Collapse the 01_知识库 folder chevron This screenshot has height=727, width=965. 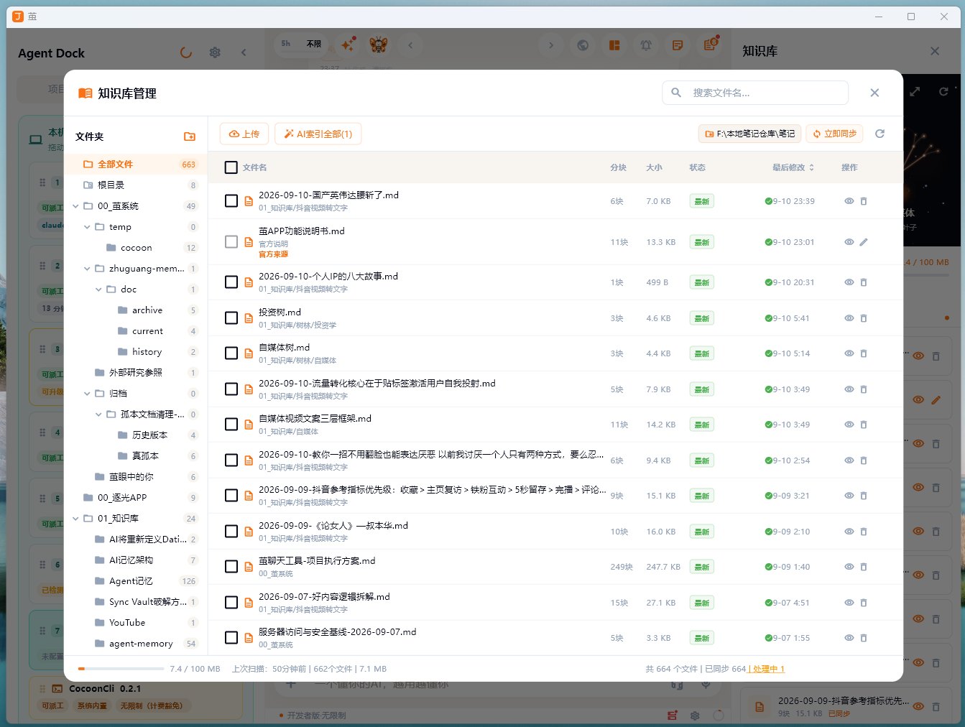tap(75, 519)
